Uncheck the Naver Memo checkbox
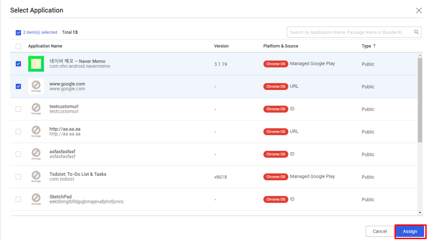This screenshot has width=432, height=240. (18, 64)
